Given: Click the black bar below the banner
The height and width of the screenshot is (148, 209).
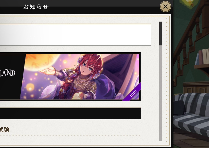Looking at the screenshot, I should [70, 114].
